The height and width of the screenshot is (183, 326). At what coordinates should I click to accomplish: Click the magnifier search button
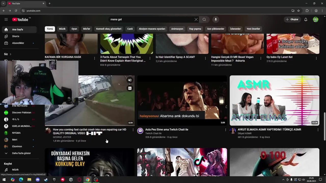204,20
